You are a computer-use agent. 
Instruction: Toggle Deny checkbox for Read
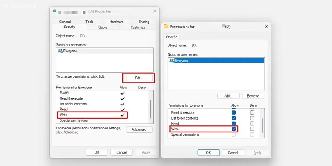click(x=252, y=123)
